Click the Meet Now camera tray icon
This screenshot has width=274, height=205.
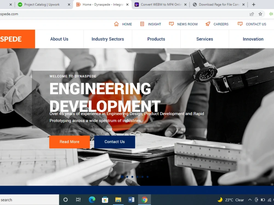[256, 200]
